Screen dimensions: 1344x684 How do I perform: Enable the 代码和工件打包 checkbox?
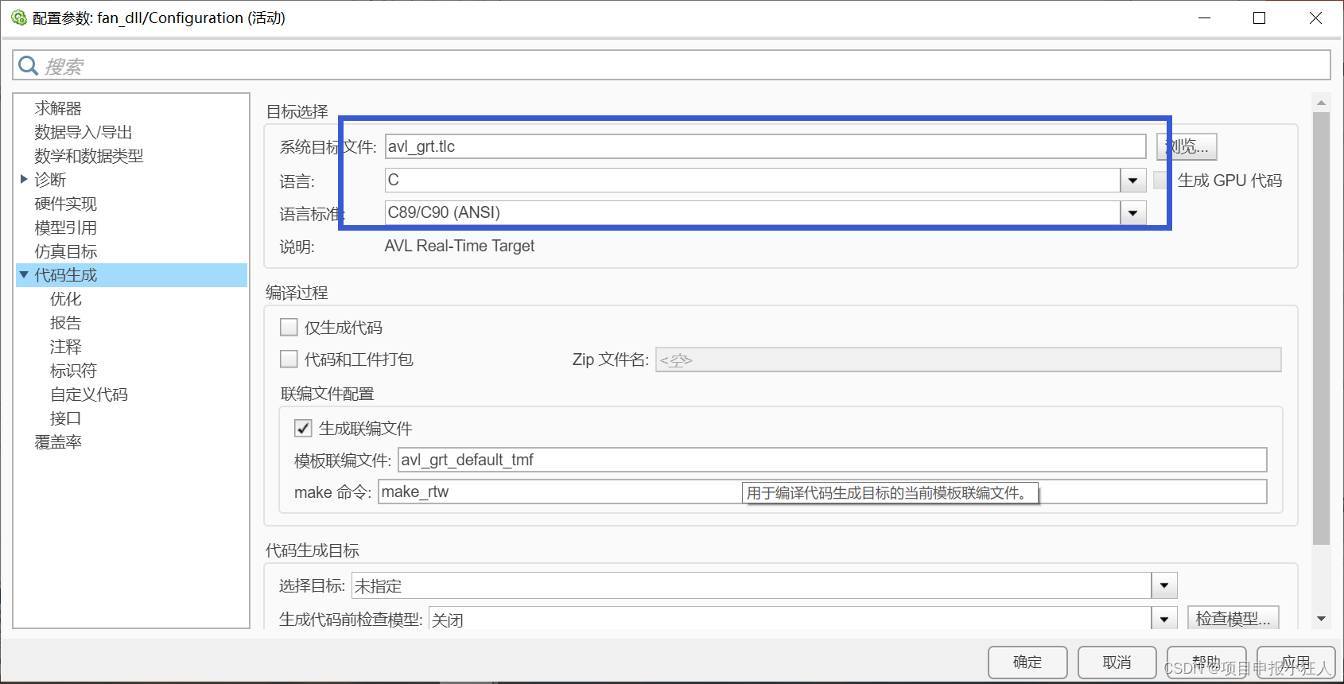[289, 359]
